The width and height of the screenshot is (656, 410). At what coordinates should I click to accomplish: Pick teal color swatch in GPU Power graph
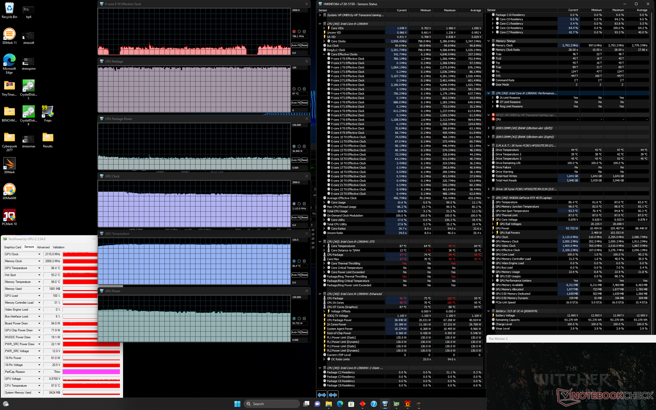pos(294,319)
